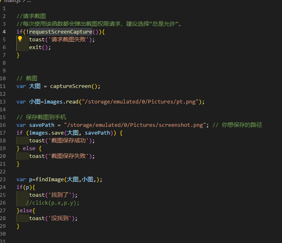Viewport: 282px width, 243px height.
Task: Click }else{ on line 27
Action: pos(26,211)
